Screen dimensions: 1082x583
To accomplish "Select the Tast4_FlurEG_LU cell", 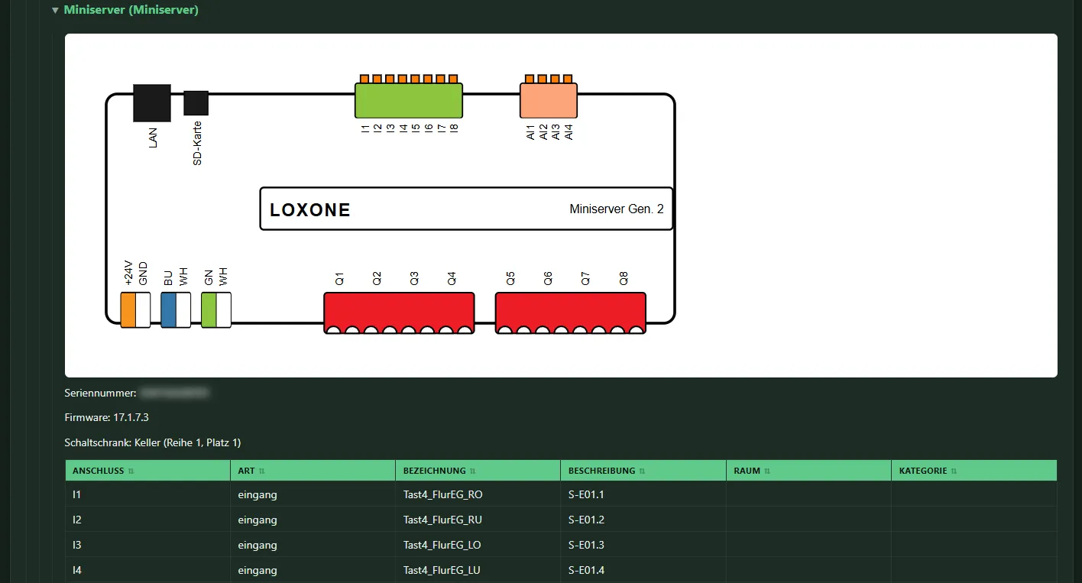I will (x=478, y=570).
